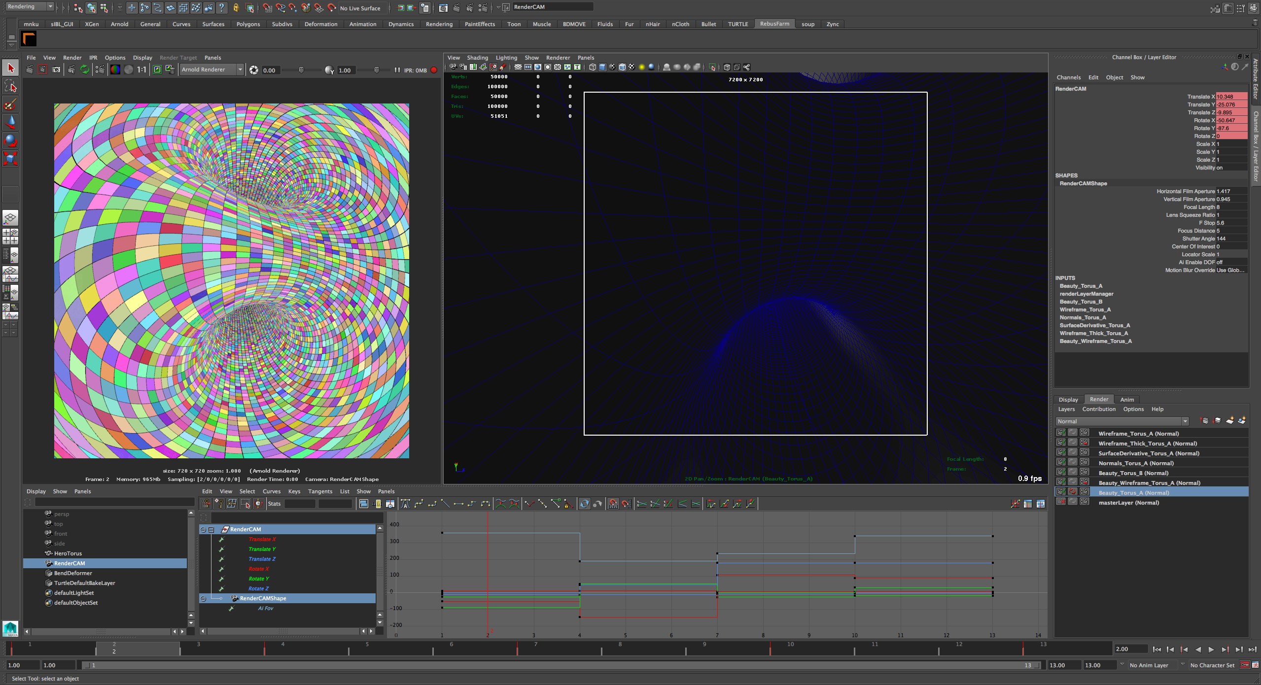Pause IPR tuning in Render View
1261x685 pixels.
coord(397,70)
